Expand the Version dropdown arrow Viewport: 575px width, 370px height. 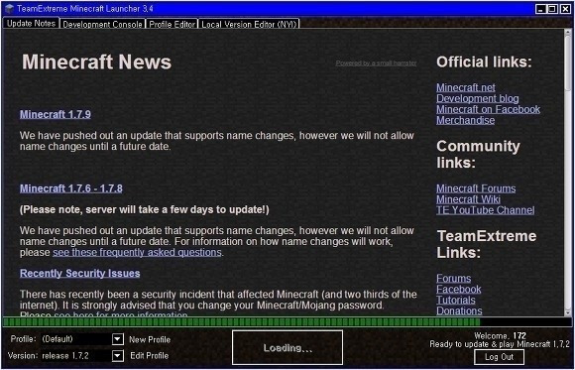pyautogui.click(x=117, y=356)
